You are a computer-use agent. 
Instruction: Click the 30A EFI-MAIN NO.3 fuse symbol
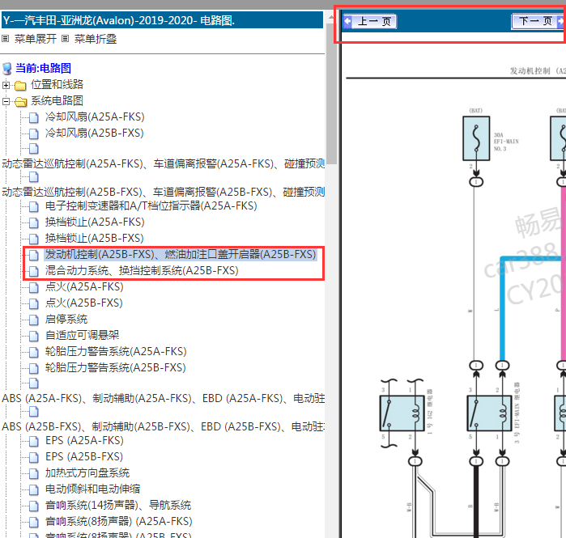[x=476, y=138]
